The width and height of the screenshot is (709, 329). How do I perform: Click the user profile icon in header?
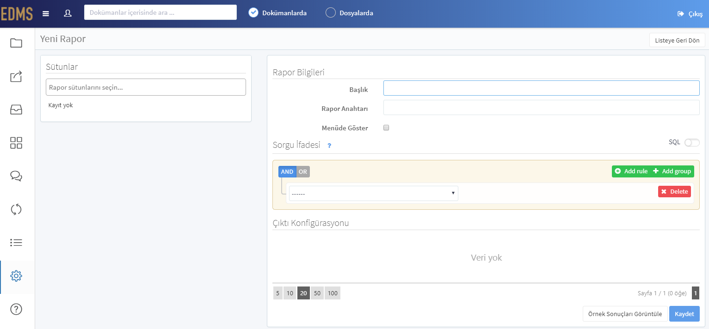click(x=68, y=13)
